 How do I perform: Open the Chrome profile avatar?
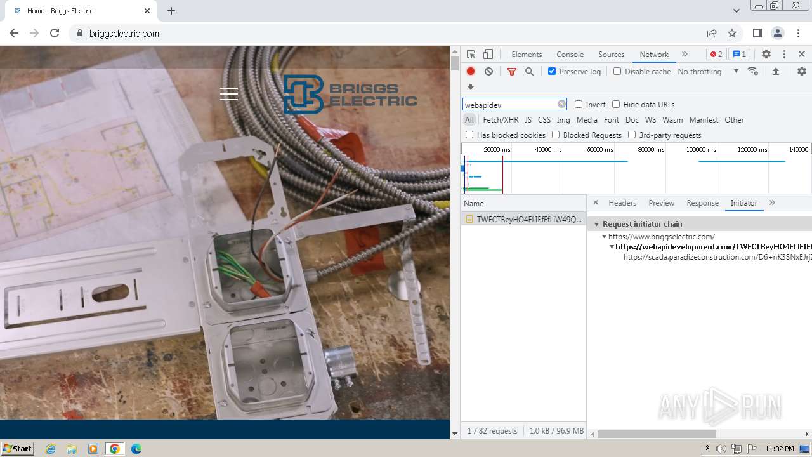(x=777, y=33)
